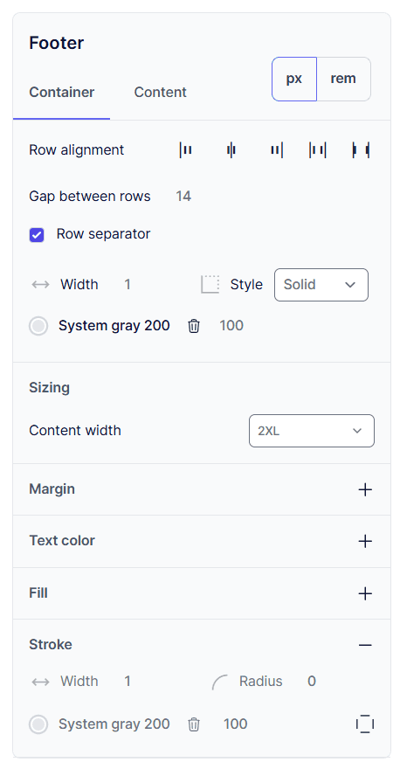Uncheck the Row separator checkbox
Screen dimensions: 400x769
tap(37, 235)
